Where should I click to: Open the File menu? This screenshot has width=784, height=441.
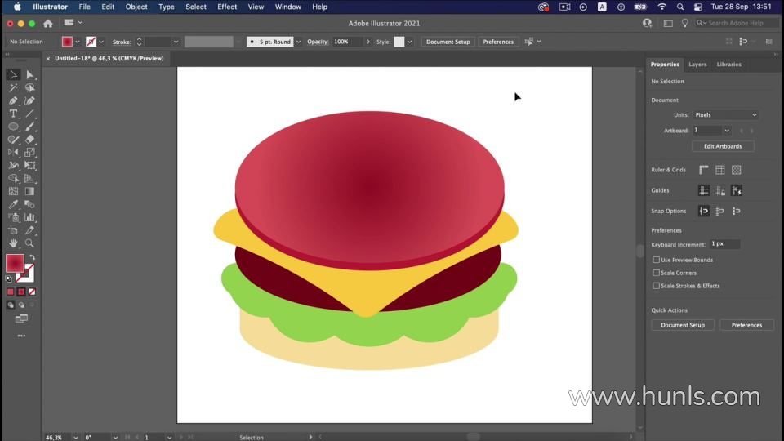(x=84, y=7)
